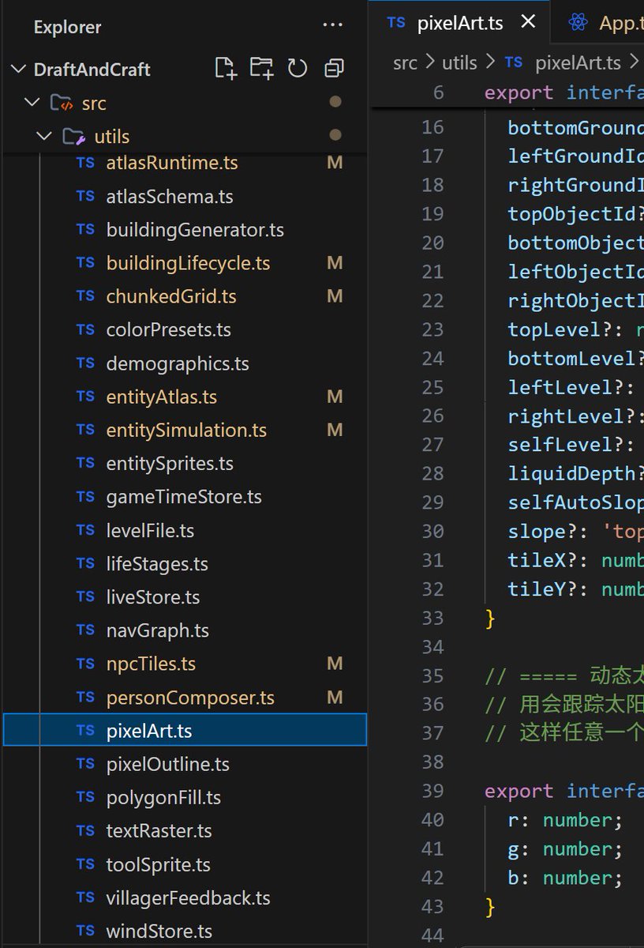Collapse the utils folder chevron

[44, 136]
